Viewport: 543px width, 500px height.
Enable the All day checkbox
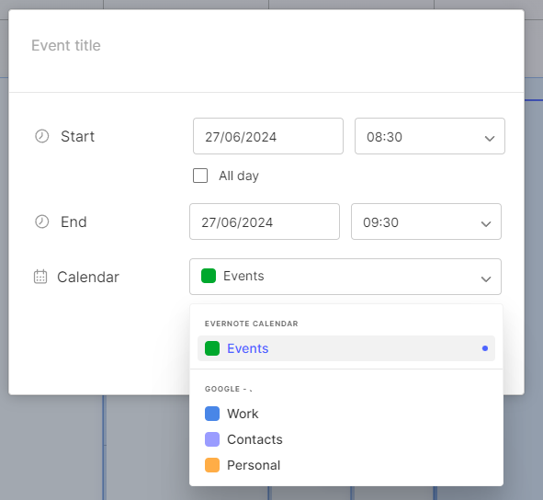tap(200, 176)
